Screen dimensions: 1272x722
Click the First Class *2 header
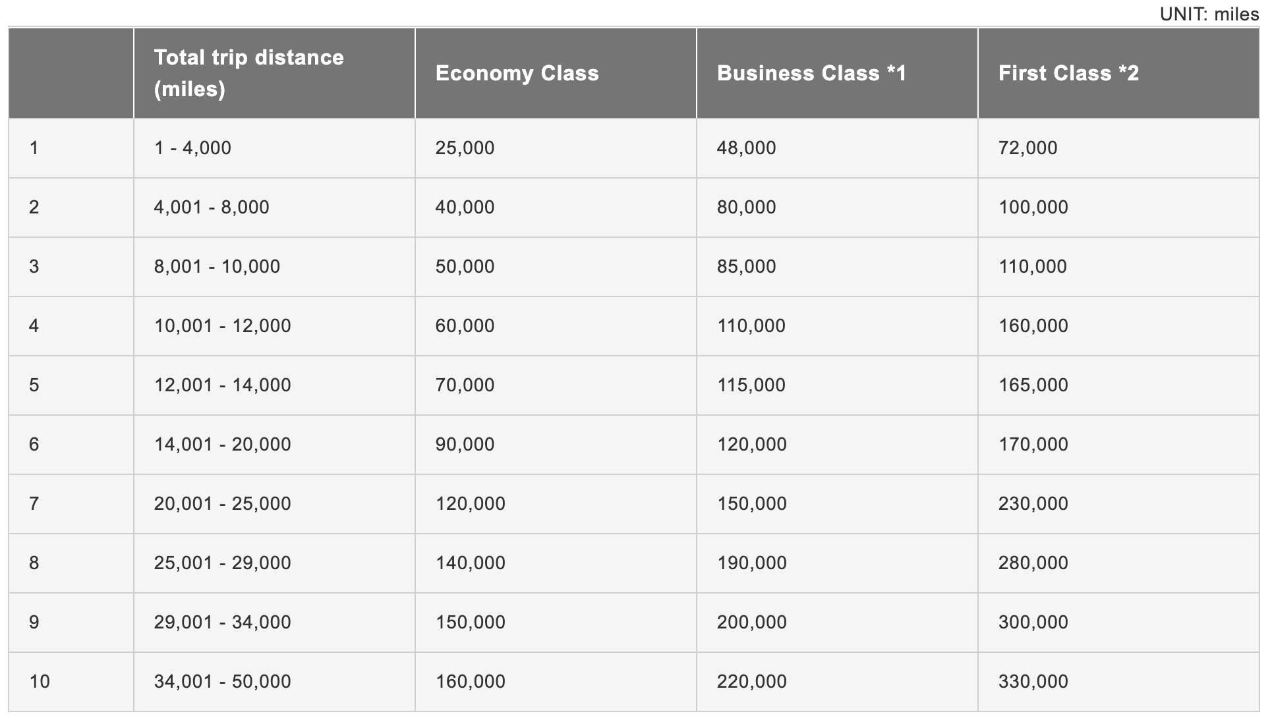[1118, 73]
